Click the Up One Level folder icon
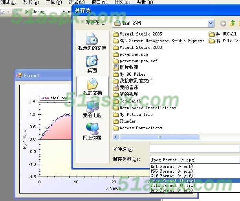Image resolution: width=240 pixels, height=201 pixels. click(233, 23)
